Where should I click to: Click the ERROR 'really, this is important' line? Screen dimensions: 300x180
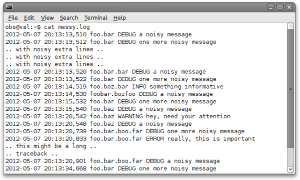tap(130, 139)
